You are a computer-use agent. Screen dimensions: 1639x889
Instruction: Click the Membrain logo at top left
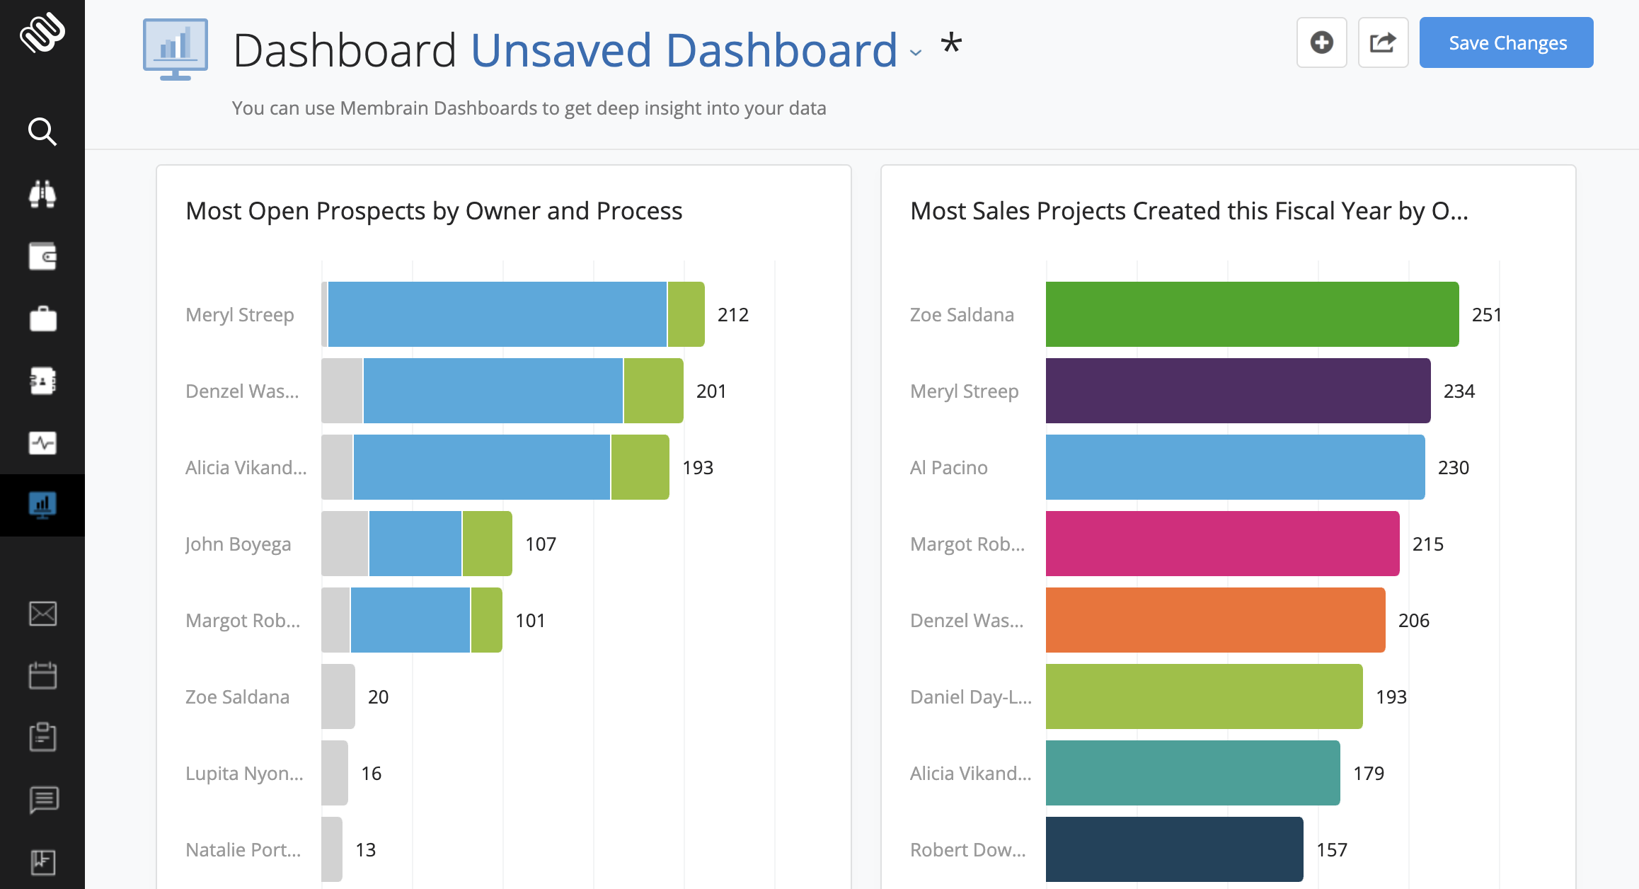click(x=42, y=32)
